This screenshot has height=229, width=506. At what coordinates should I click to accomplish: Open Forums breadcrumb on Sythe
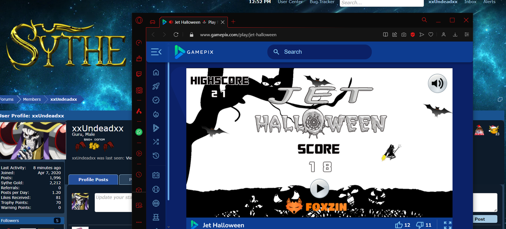7,99
